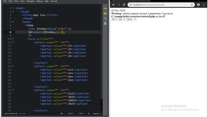Open the Navigate menu
The image size is (208, 117).
click(x=30, y=1)
